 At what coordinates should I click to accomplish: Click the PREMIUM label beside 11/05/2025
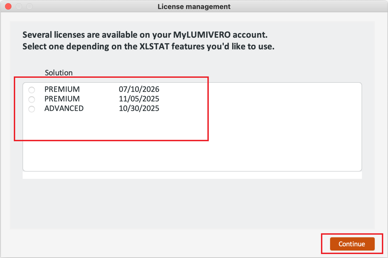(62, 99)
